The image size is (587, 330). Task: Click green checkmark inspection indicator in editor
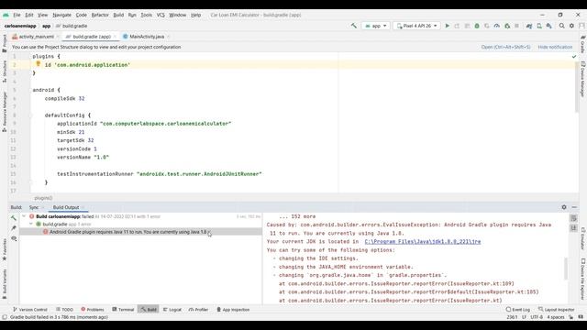[574, 57]
